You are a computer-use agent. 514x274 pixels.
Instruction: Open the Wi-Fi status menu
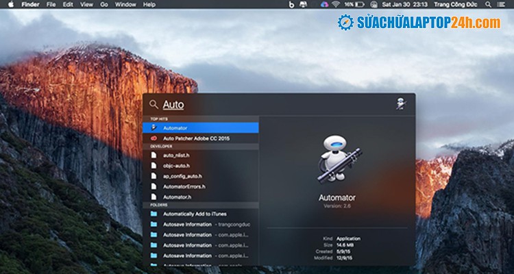click(336, 5)
